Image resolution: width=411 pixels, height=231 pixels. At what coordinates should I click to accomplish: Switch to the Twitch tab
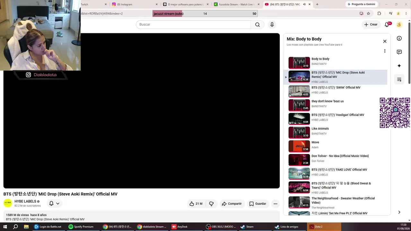(94, 4)
